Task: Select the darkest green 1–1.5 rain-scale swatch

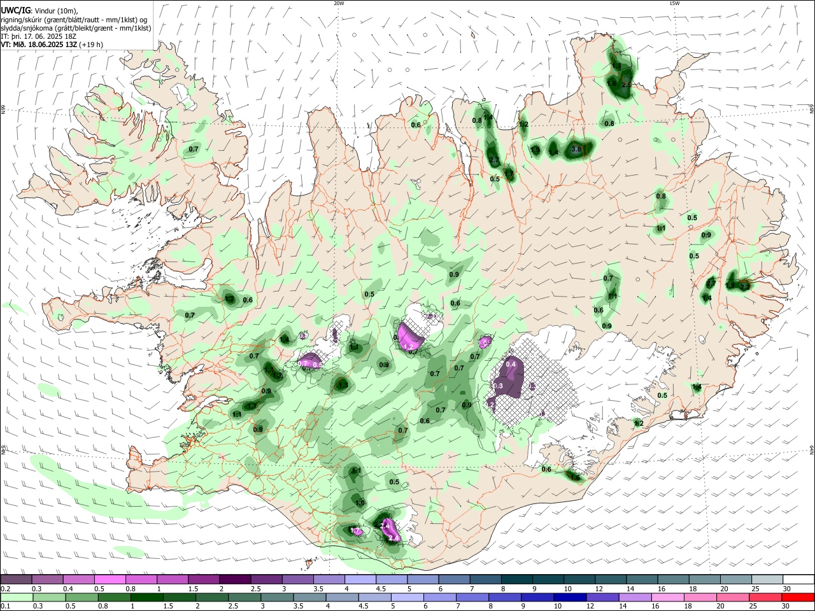Action: (146, 597)
